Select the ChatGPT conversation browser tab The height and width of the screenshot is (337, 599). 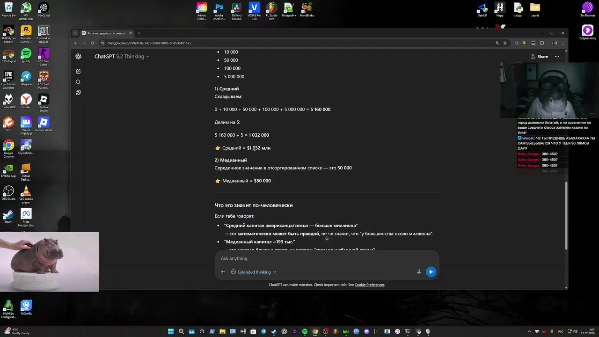pyautogui.click(x=107, y=33)
